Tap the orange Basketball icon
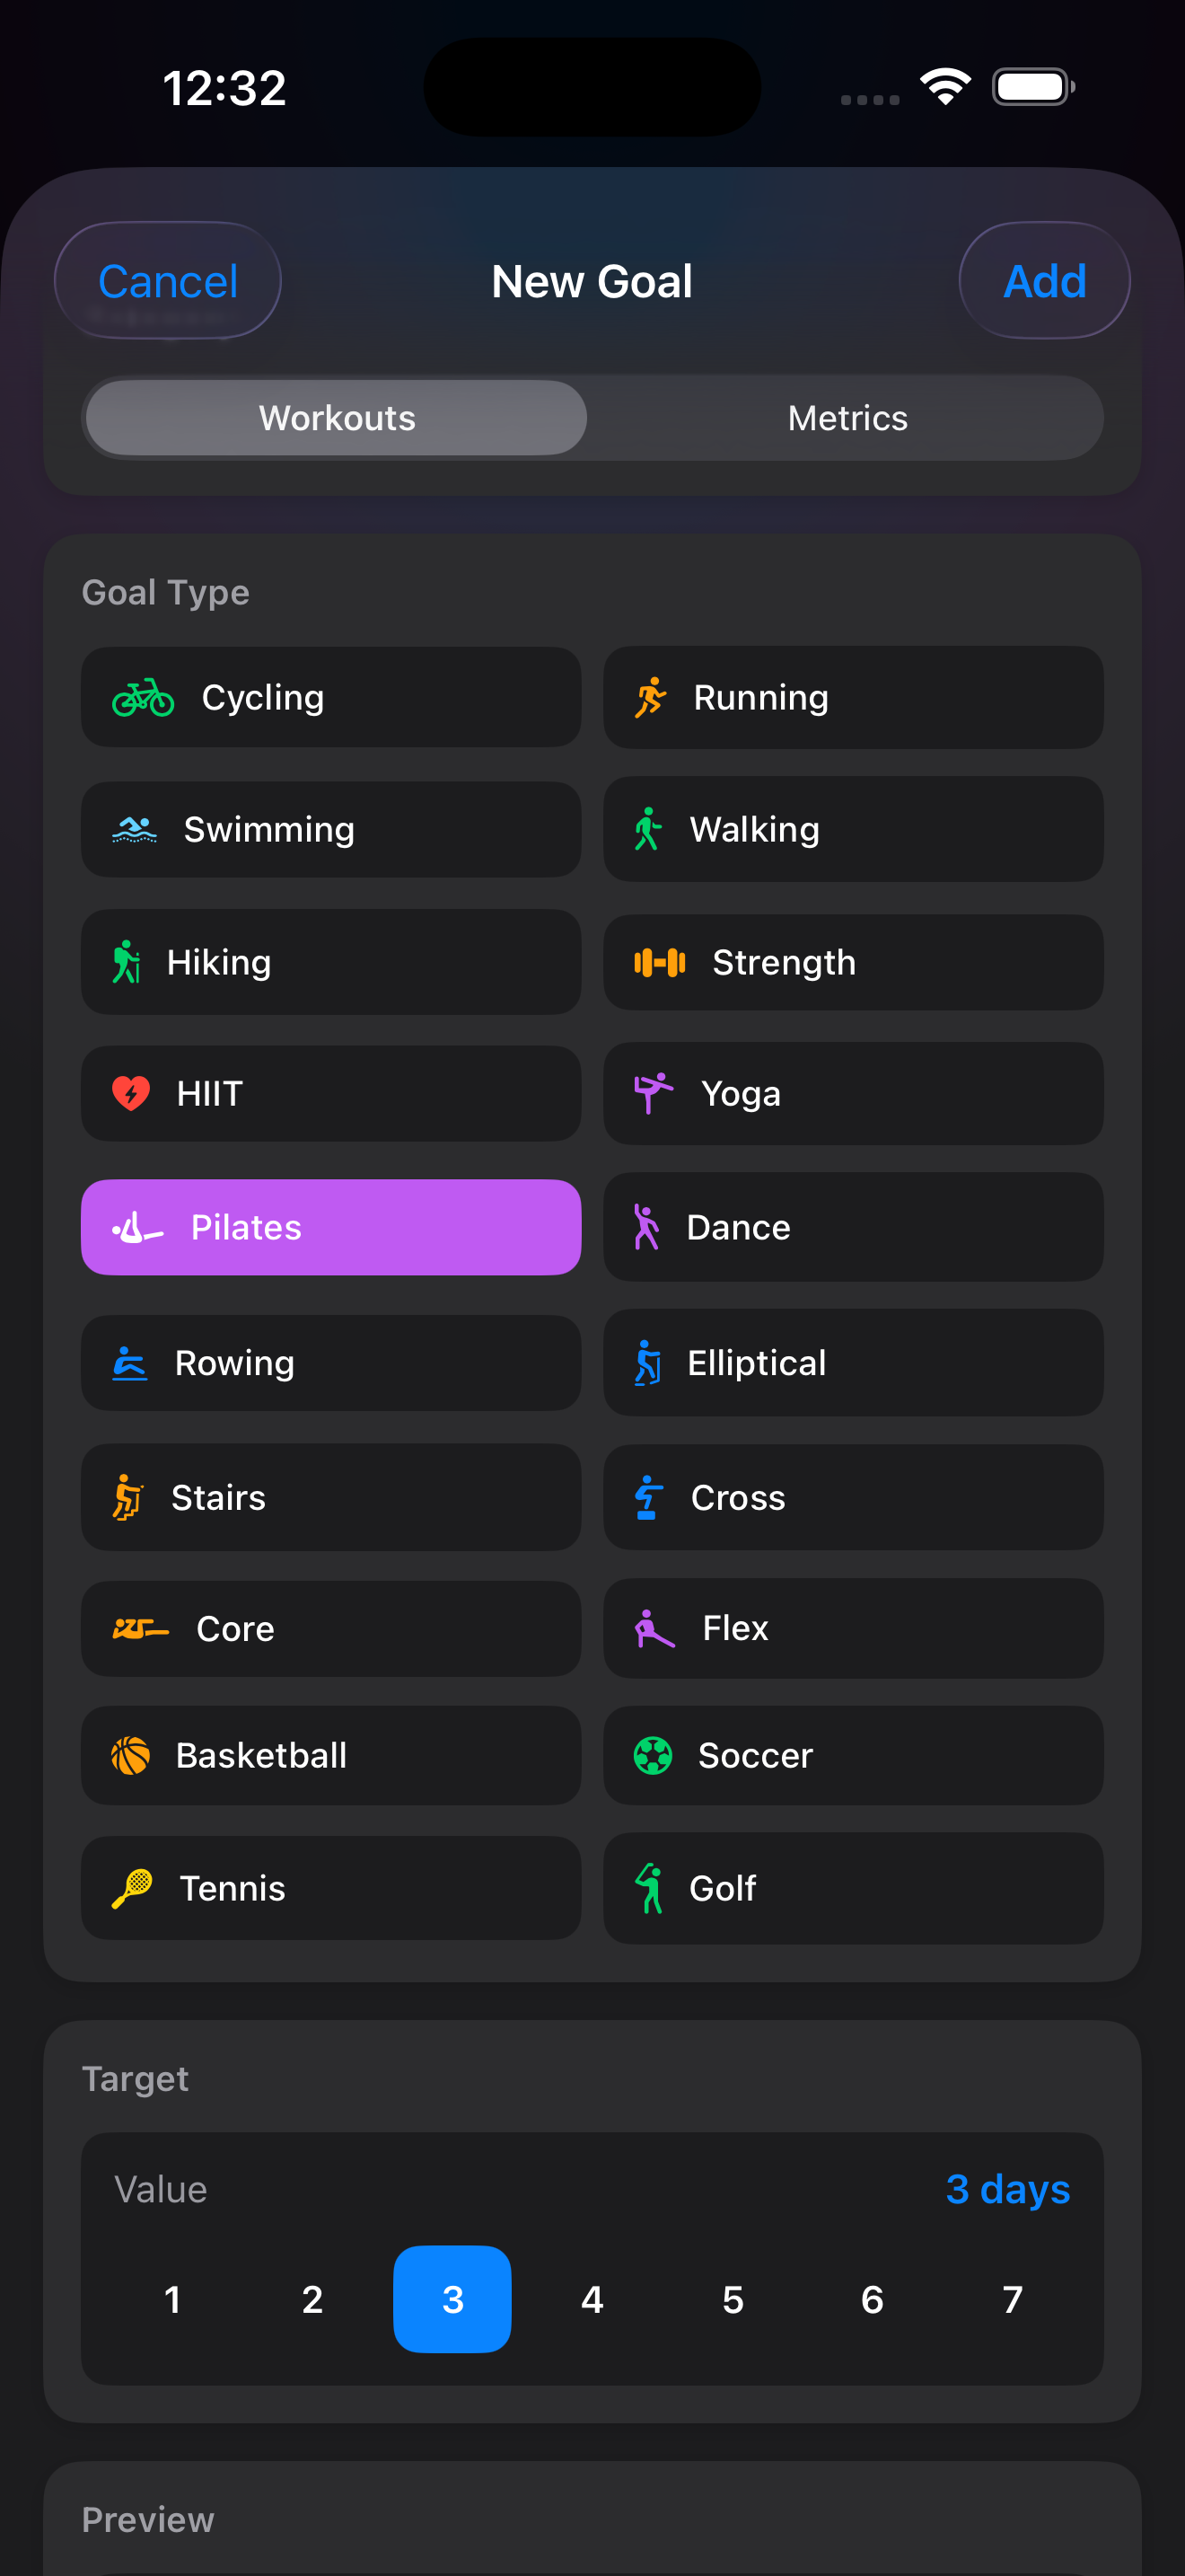Screen dimensions: 1185x2576 click(x=131, y=1756)
